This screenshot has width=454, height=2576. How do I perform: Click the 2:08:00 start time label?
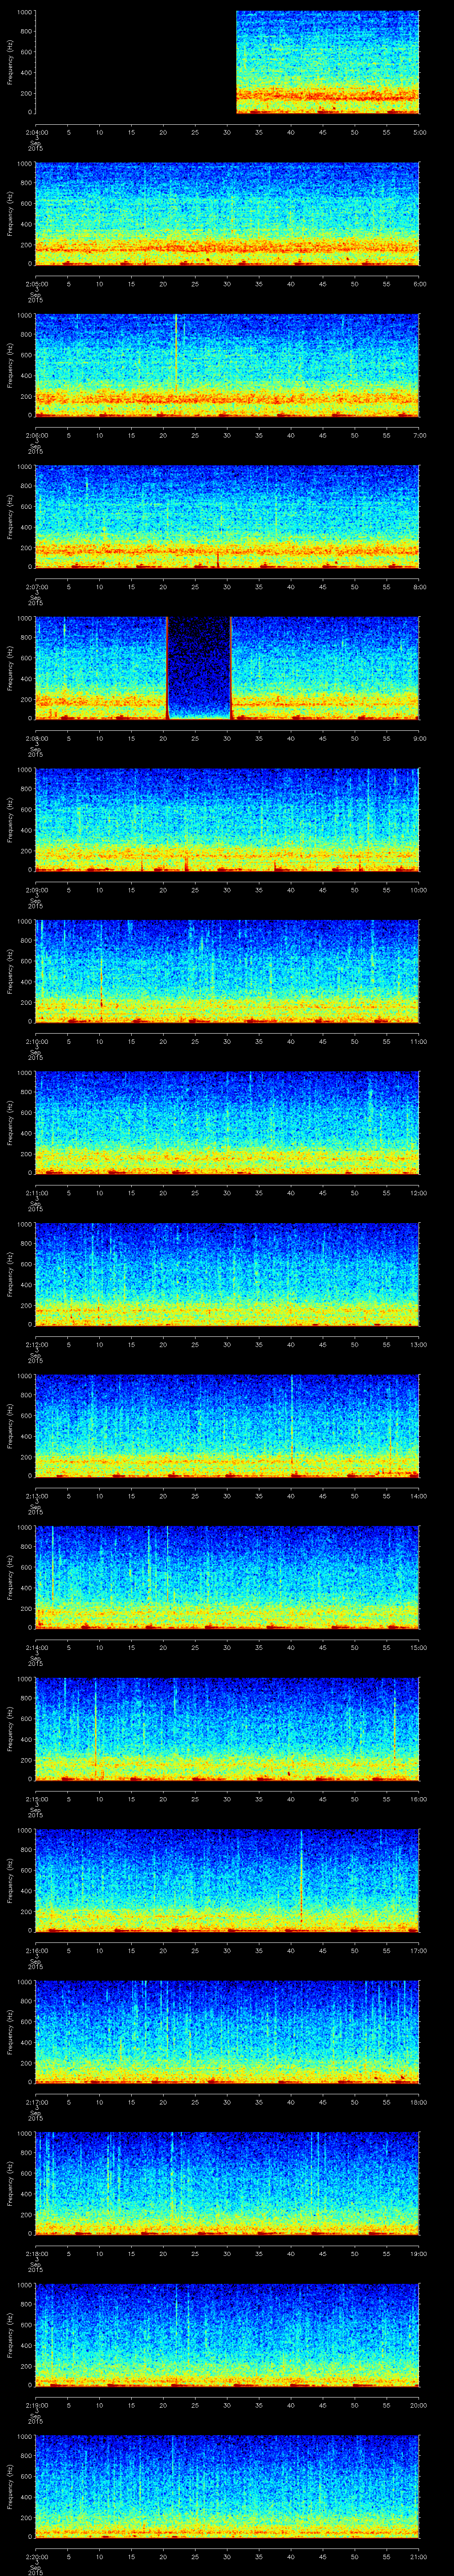tap(36, 738)
